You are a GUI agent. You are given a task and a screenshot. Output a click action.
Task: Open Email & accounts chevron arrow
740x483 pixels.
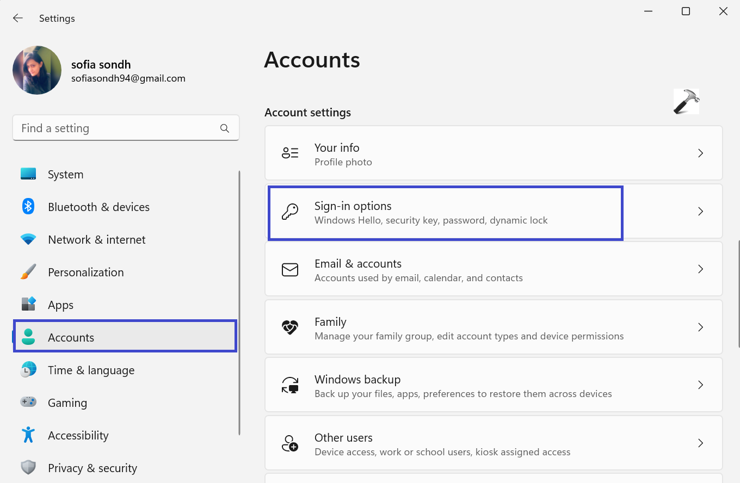(x=700, y=269)
